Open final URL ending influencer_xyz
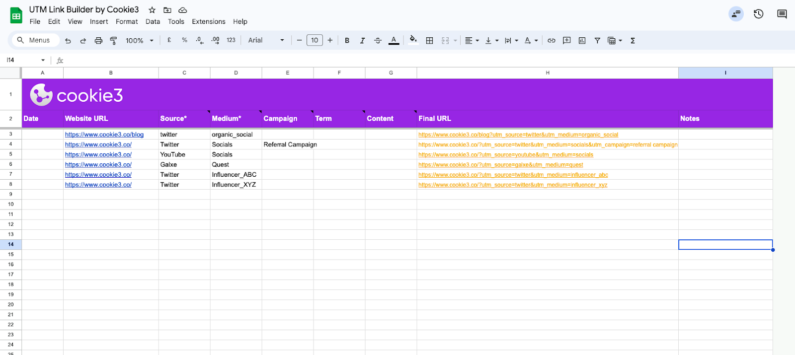This screenshot has width=795, height=355. click(513, 185)
